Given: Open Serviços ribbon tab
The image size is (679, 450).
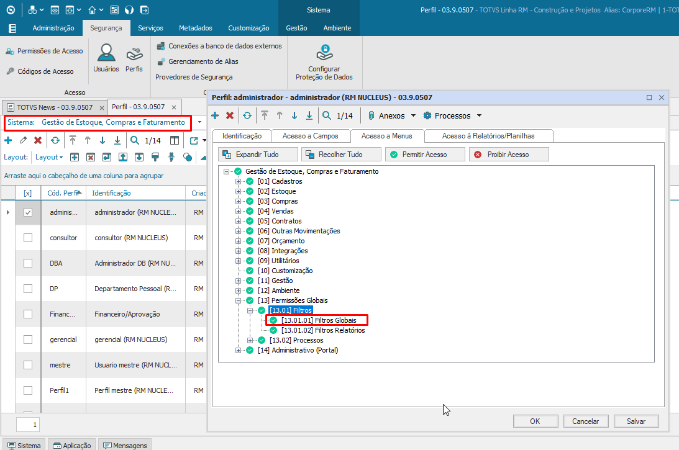Looking at the screenshot, I should (x=150, y=28).
